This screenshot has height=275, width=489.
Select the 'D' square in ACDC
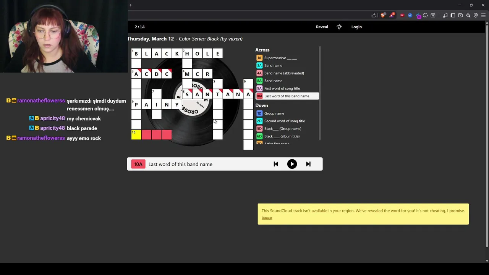click(156, 74)
